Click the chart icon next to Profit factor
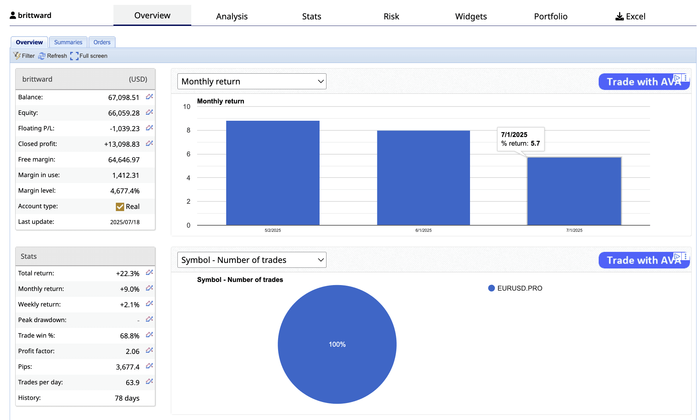Image resolution: width=700 pixels, height=420 pixels. click(149, 350)
